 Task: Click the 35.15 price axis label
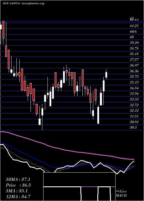click(134, 82)
